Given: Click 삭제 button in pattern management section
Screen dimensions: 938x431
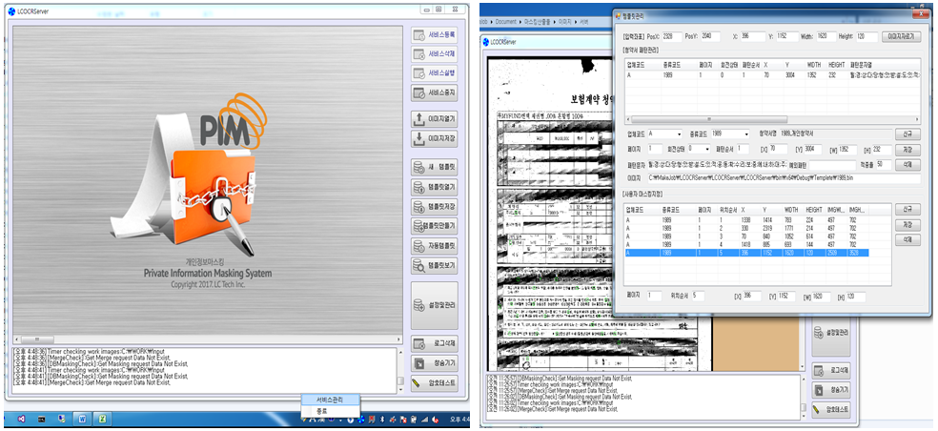Looking at the screenshot, I should [x=907, y=165].
